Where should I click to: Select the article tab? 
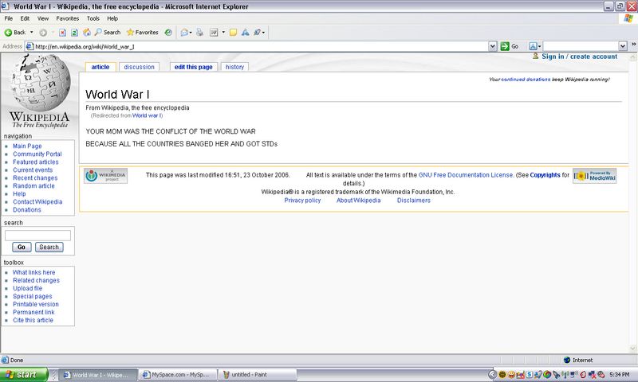(100, 67)
